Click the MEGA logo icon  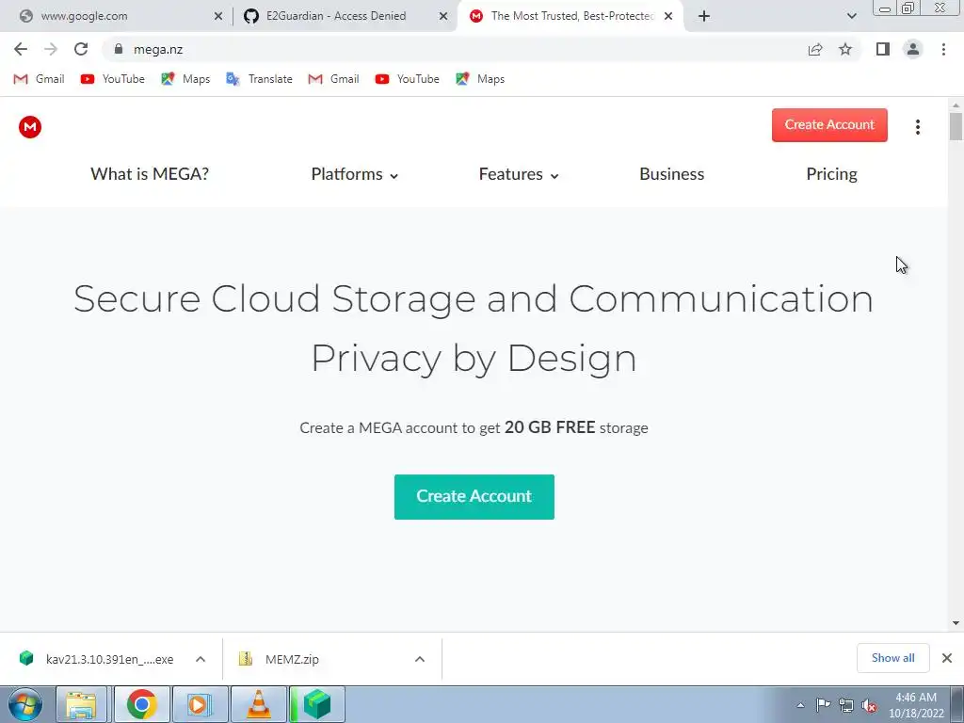[x=29, y=127]
